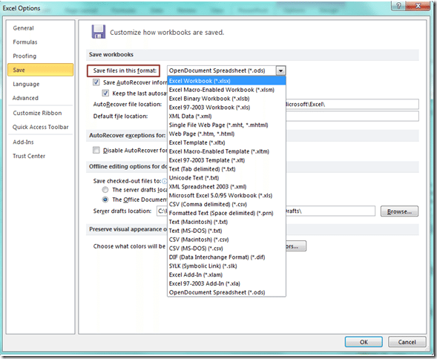Image resolution: width=437 pixels, height=359 pixels.
Task: Toggle Keep the last autosaved version checkbox
Action: click(105, 93)
